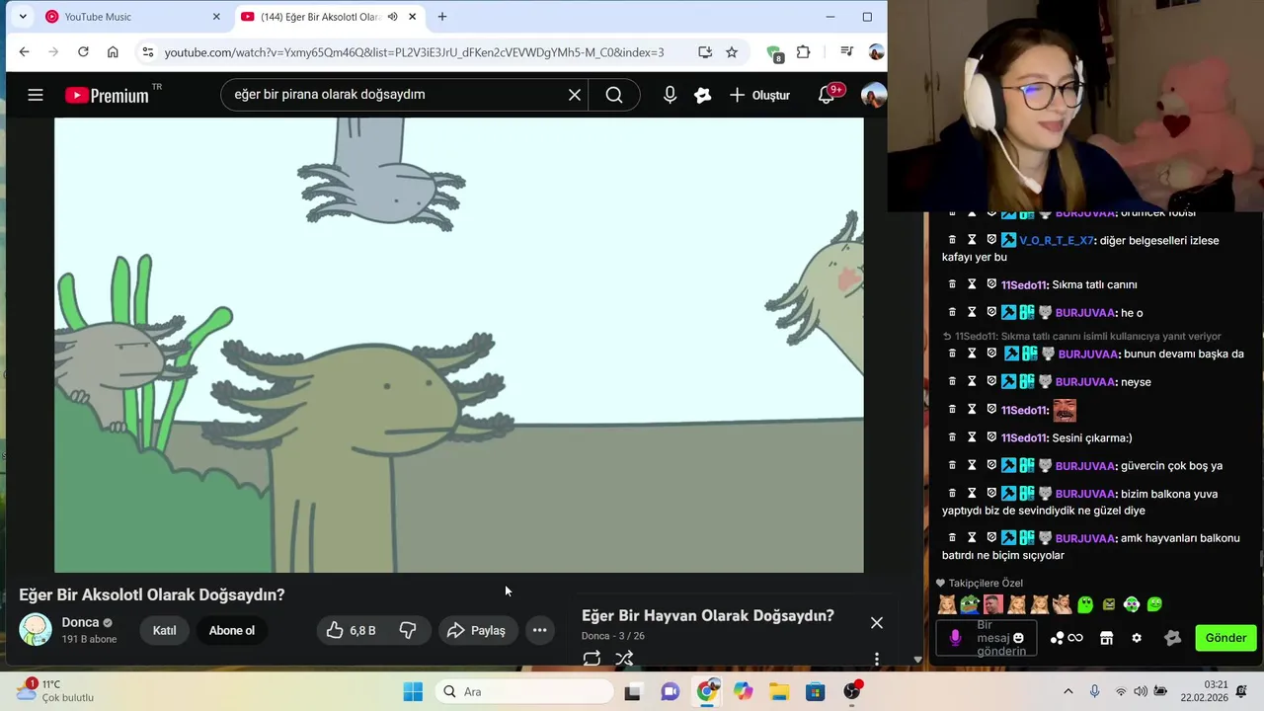Image resolution: width=1264 pixels, height=711 pixels.
Task: Run search with the magnifier button
Action: click(614, 95)
